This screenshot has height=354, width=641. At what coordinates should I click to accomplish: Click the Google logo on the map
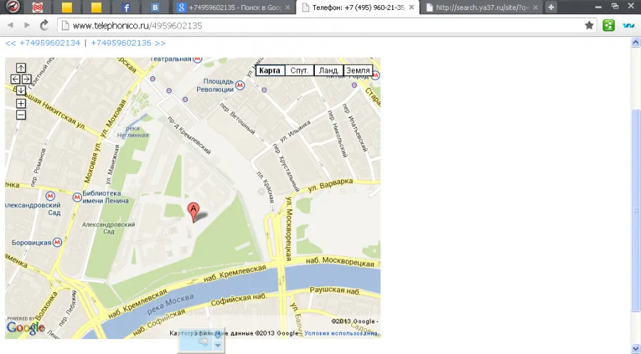pyautogui.click(x=26, y=327)
